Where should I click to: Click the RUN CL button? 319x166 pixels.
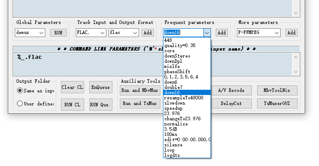[x=72, y=105]
